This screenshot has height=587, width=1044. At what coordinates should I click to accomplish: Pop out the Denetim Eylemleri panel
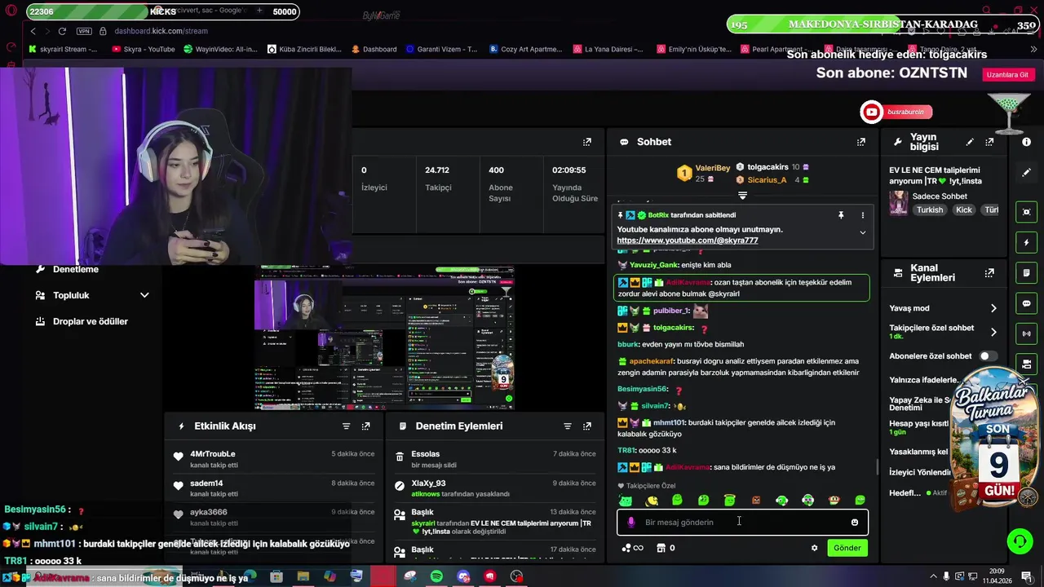coord(587,426)
